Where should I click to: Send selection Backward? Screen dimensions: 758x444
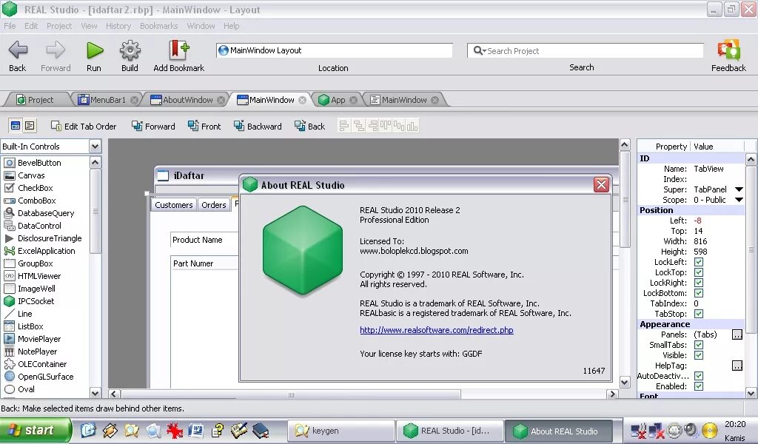(258, 126)
